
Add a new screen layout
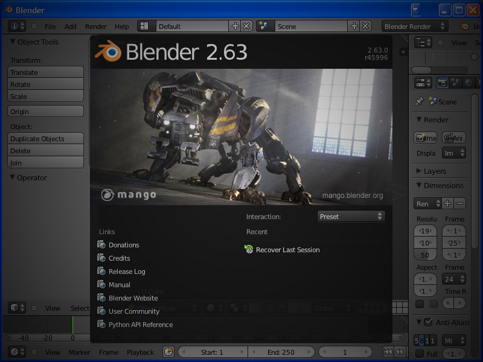(235, 26)
